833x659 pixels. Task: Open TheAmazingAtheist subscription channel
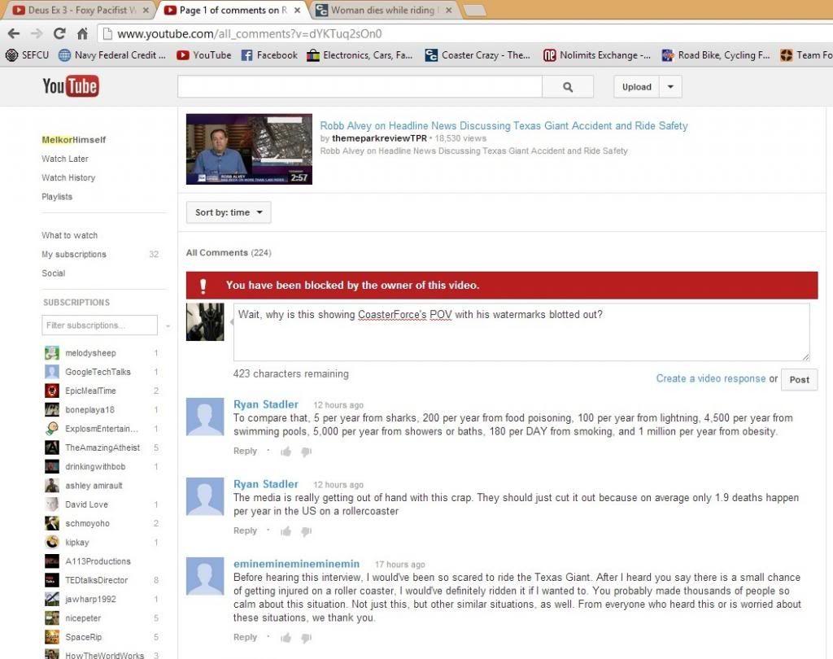pos(102,447)
